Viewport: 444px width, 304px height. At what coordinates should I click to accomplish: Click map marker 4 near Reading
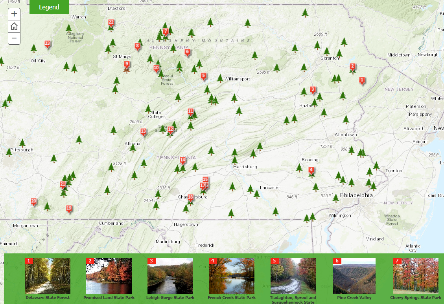pyautogui.click(x=311, y=171)
